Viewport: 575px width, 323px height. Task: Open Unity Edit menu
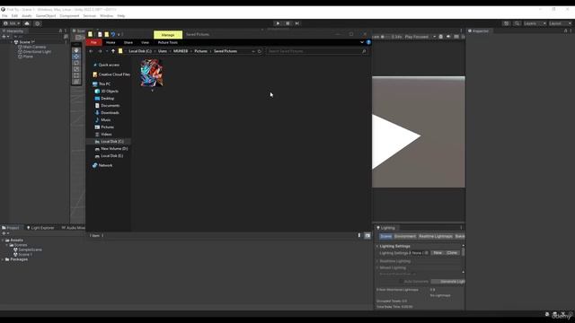pyautogui.click(x=14, y=16)
